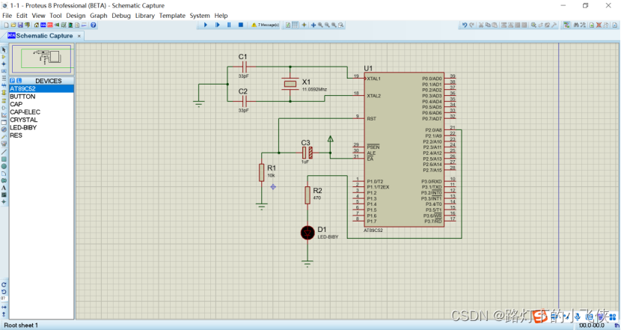Click the overview thumbnail of the schematic
The width and height of the screenshot is (621, 330).
click(x=42, y=58)
